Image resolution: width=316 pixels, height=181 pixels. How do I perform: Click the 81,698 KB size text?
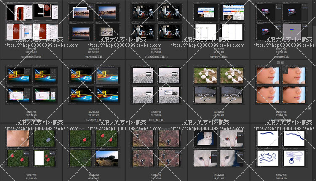click(31, 178)
